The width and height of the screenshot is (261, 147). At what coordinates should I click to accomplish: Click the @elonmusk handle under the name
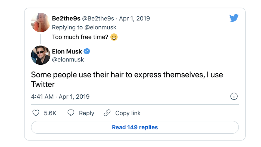[68, 59]
